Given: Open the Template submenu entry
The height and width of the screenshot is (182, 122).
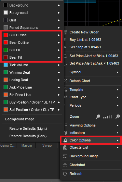Looking at the screenshot, I should click(76, 90).
